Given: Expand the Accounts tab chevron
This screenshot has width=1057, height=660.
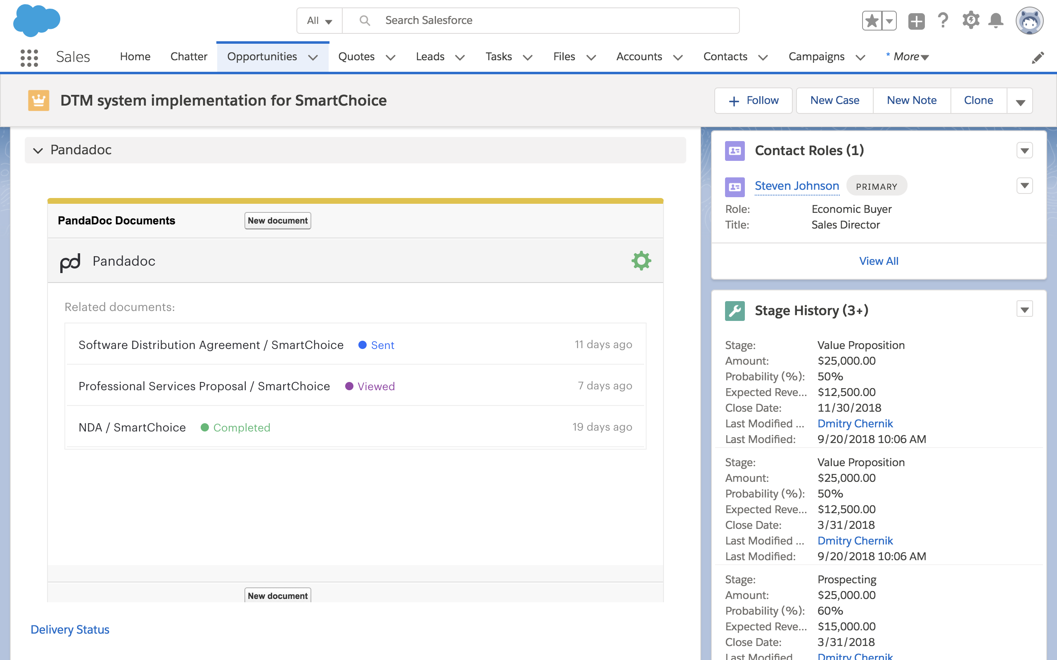Looking at the screenshot, I should point(678,58).
